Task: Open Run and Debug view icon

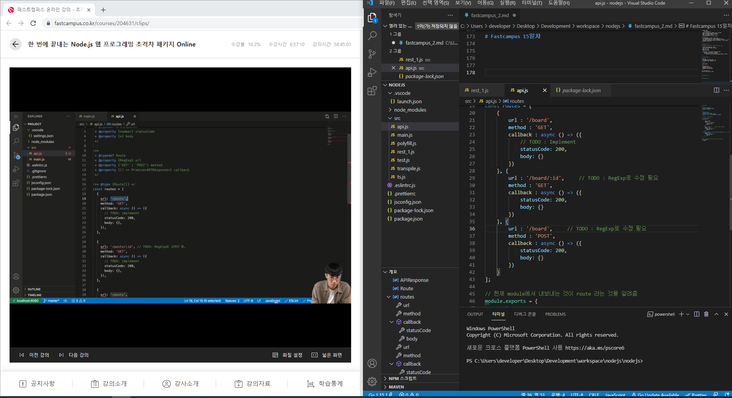Action: [372, 72]
